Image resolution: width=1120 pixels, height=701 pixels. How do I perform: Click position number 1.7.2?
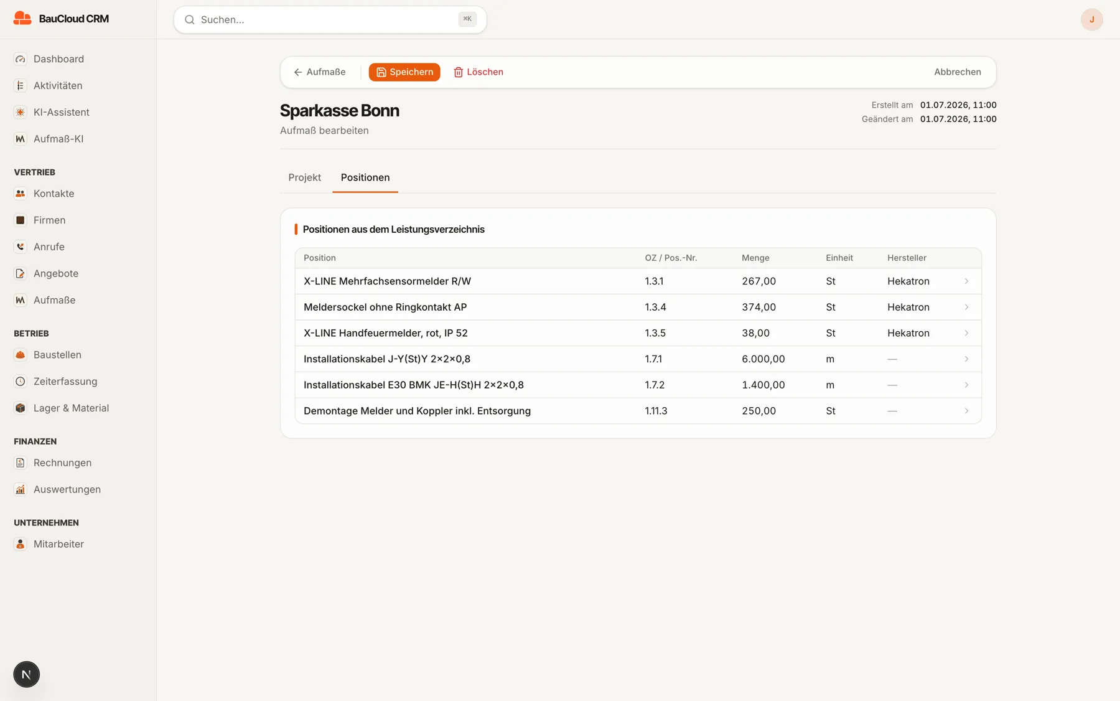[655, 385]
